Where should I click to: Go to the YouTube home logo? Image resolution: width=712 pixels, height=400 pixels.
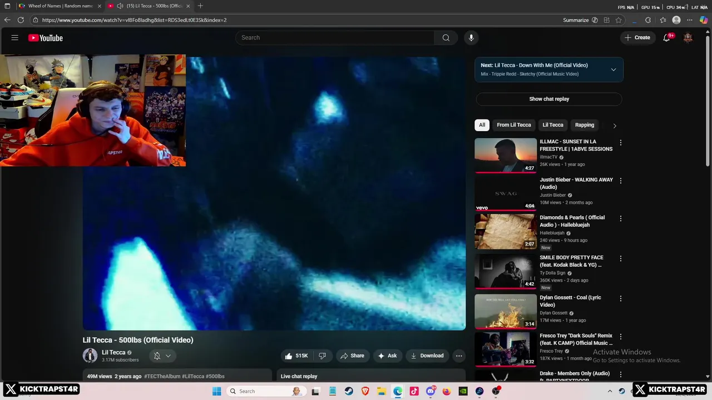click(46, 38)
